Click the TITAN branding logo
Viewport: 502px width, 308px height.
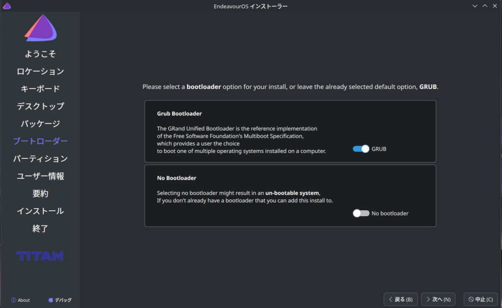[x=40, y=256]
